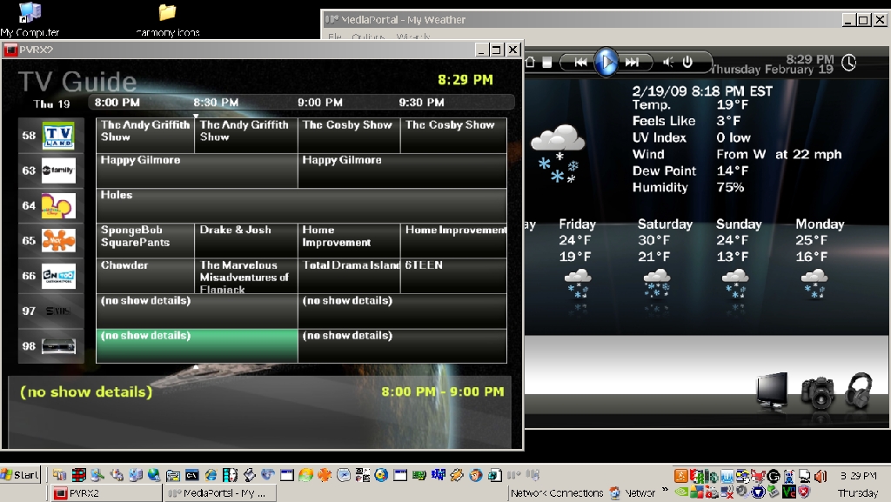Select TV Land channel 58 logo
891x502 pixels.
pyautogui.click(x=58, y=136)
